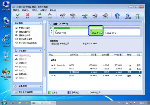Click the 总容量 column header
The image size is (150, 105).
(94, 54)
